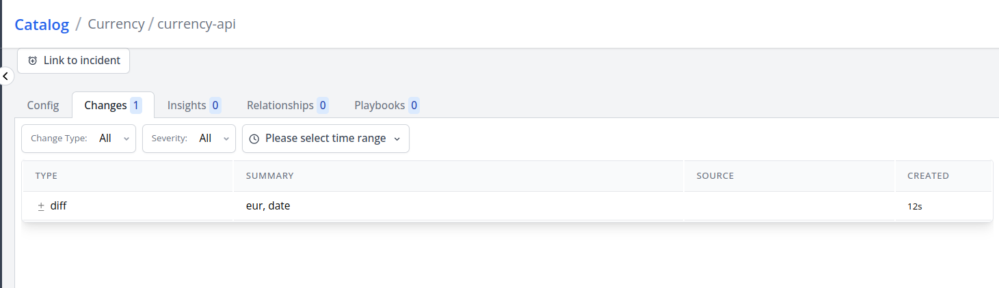Select the Changes tab

pyautogui.click(x=112, y=106)
